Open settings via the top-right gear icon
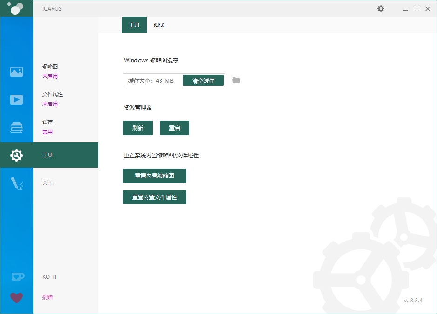This screenshot has width=437, height=314. tap(381, 8)
